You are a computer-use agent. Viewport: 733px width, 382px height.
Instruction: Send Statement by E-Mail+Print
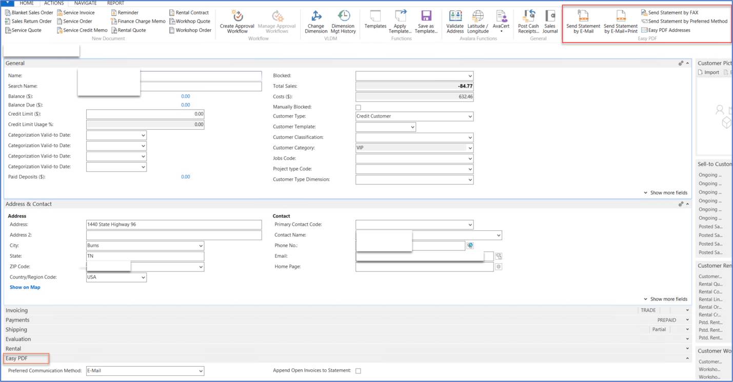point(621,22)
